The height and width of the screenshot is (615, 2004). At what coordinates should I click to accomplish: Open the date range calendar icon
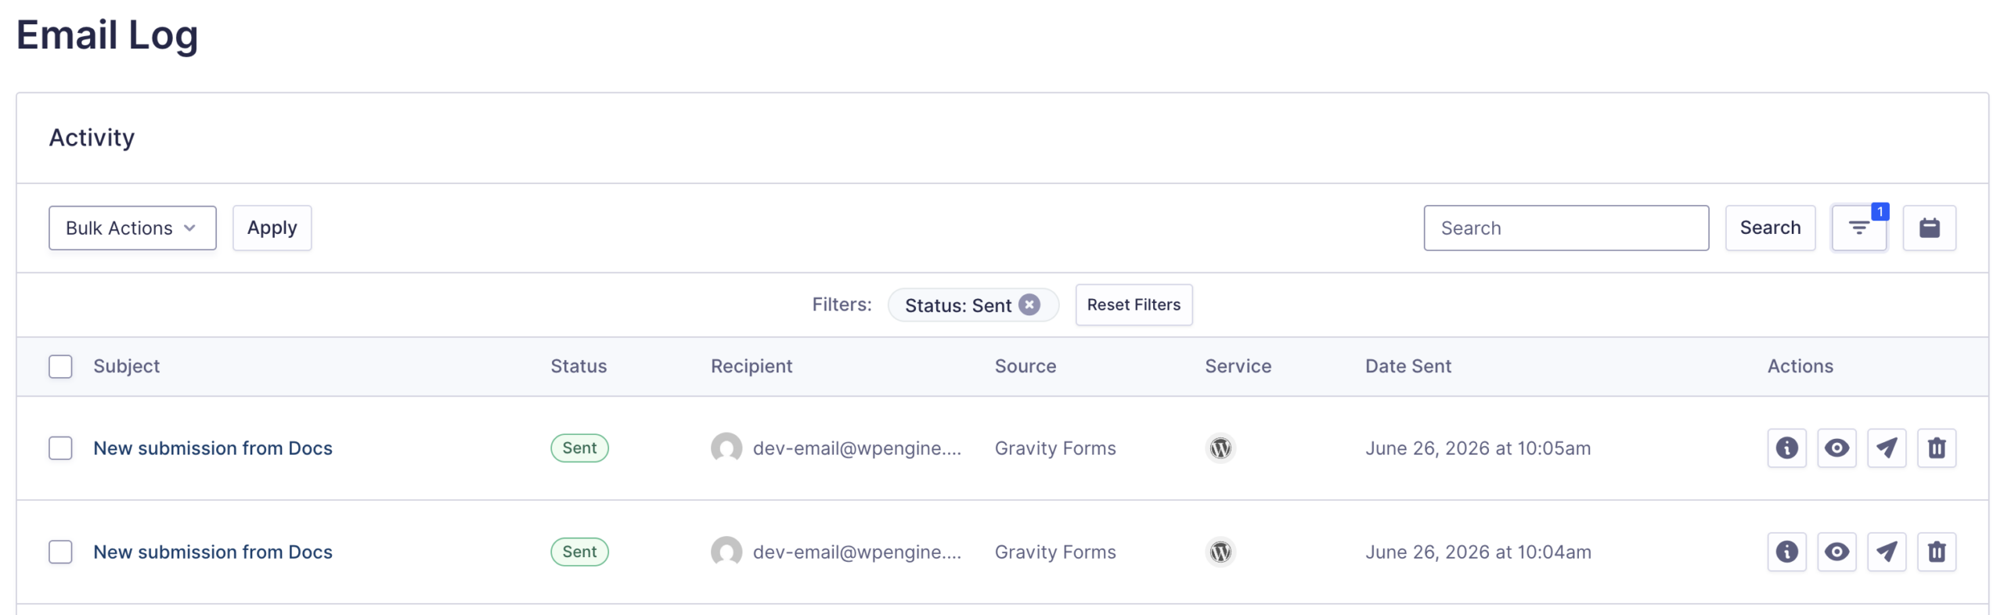coord(1929,228)
